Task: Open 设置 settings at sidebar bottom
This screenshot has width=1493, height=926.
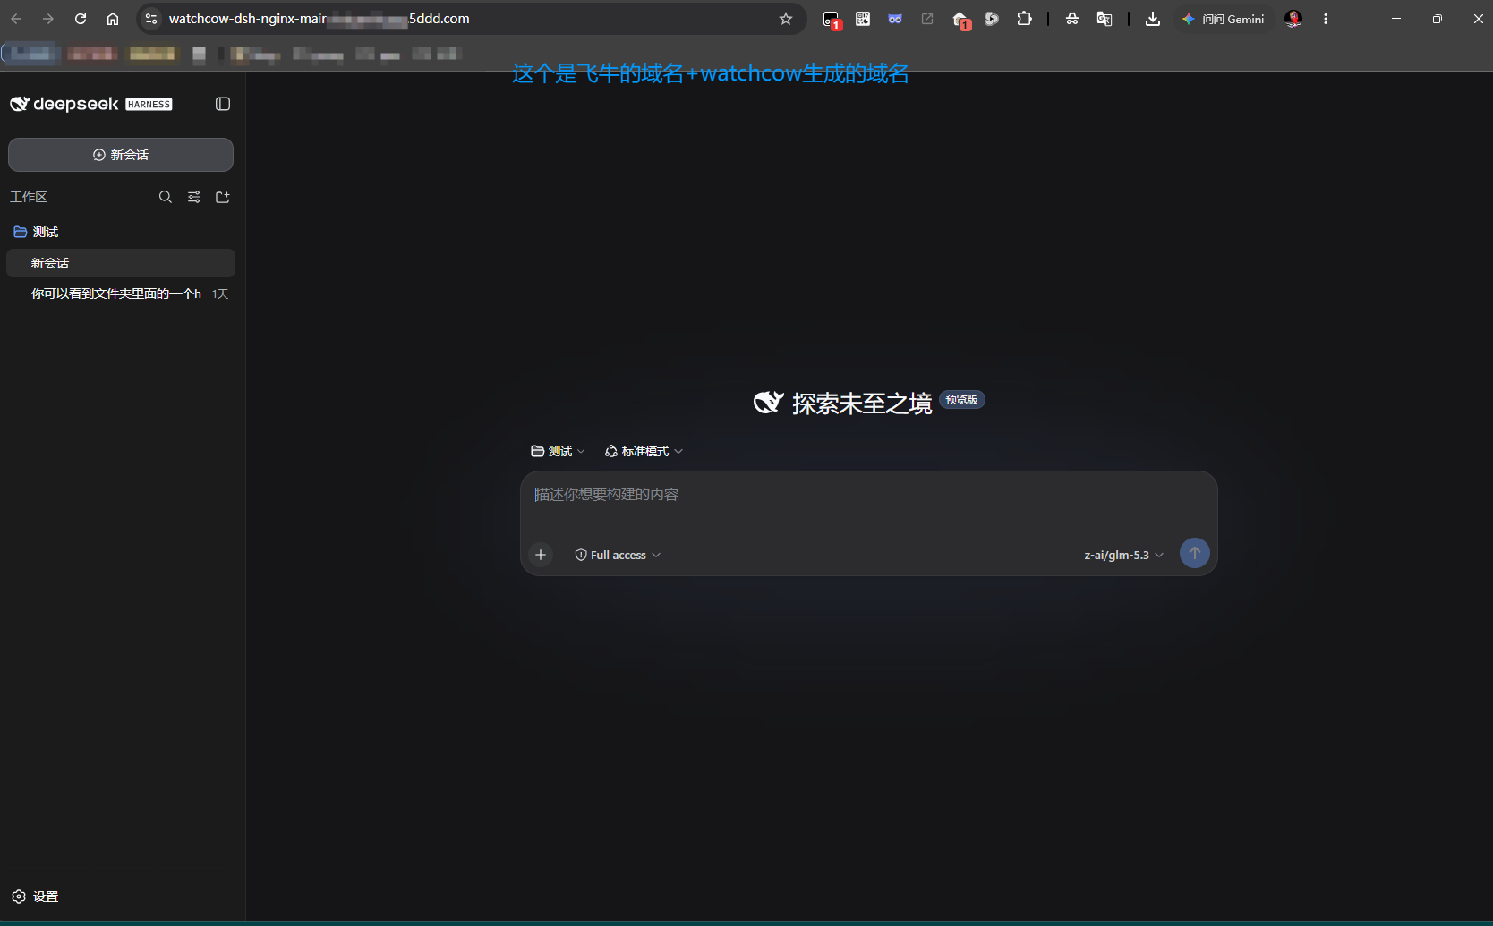Action: 36,896
